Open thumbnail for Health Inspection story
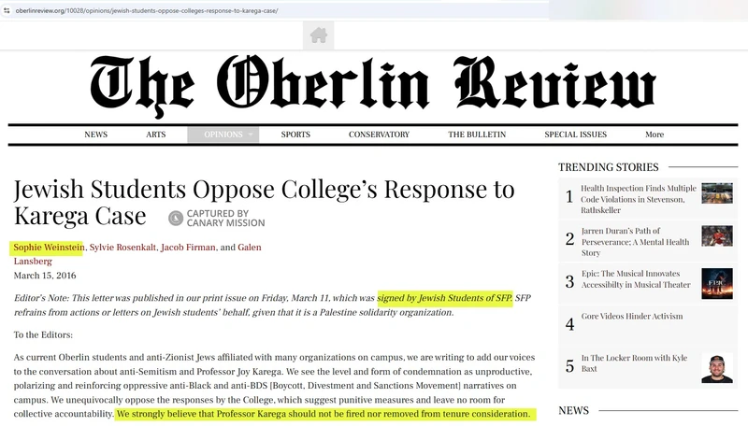The image size is (748, 426). point(716,193)
